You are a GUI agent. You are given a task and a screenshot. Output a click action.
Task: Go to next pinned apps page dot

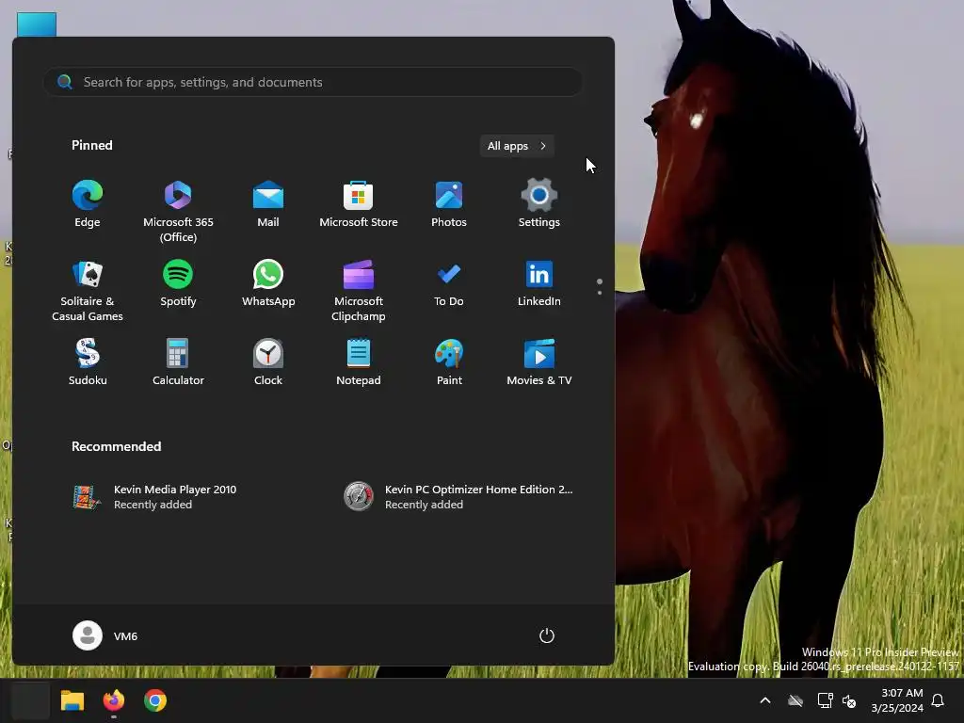pyautogui.click(x=600, y=293)
